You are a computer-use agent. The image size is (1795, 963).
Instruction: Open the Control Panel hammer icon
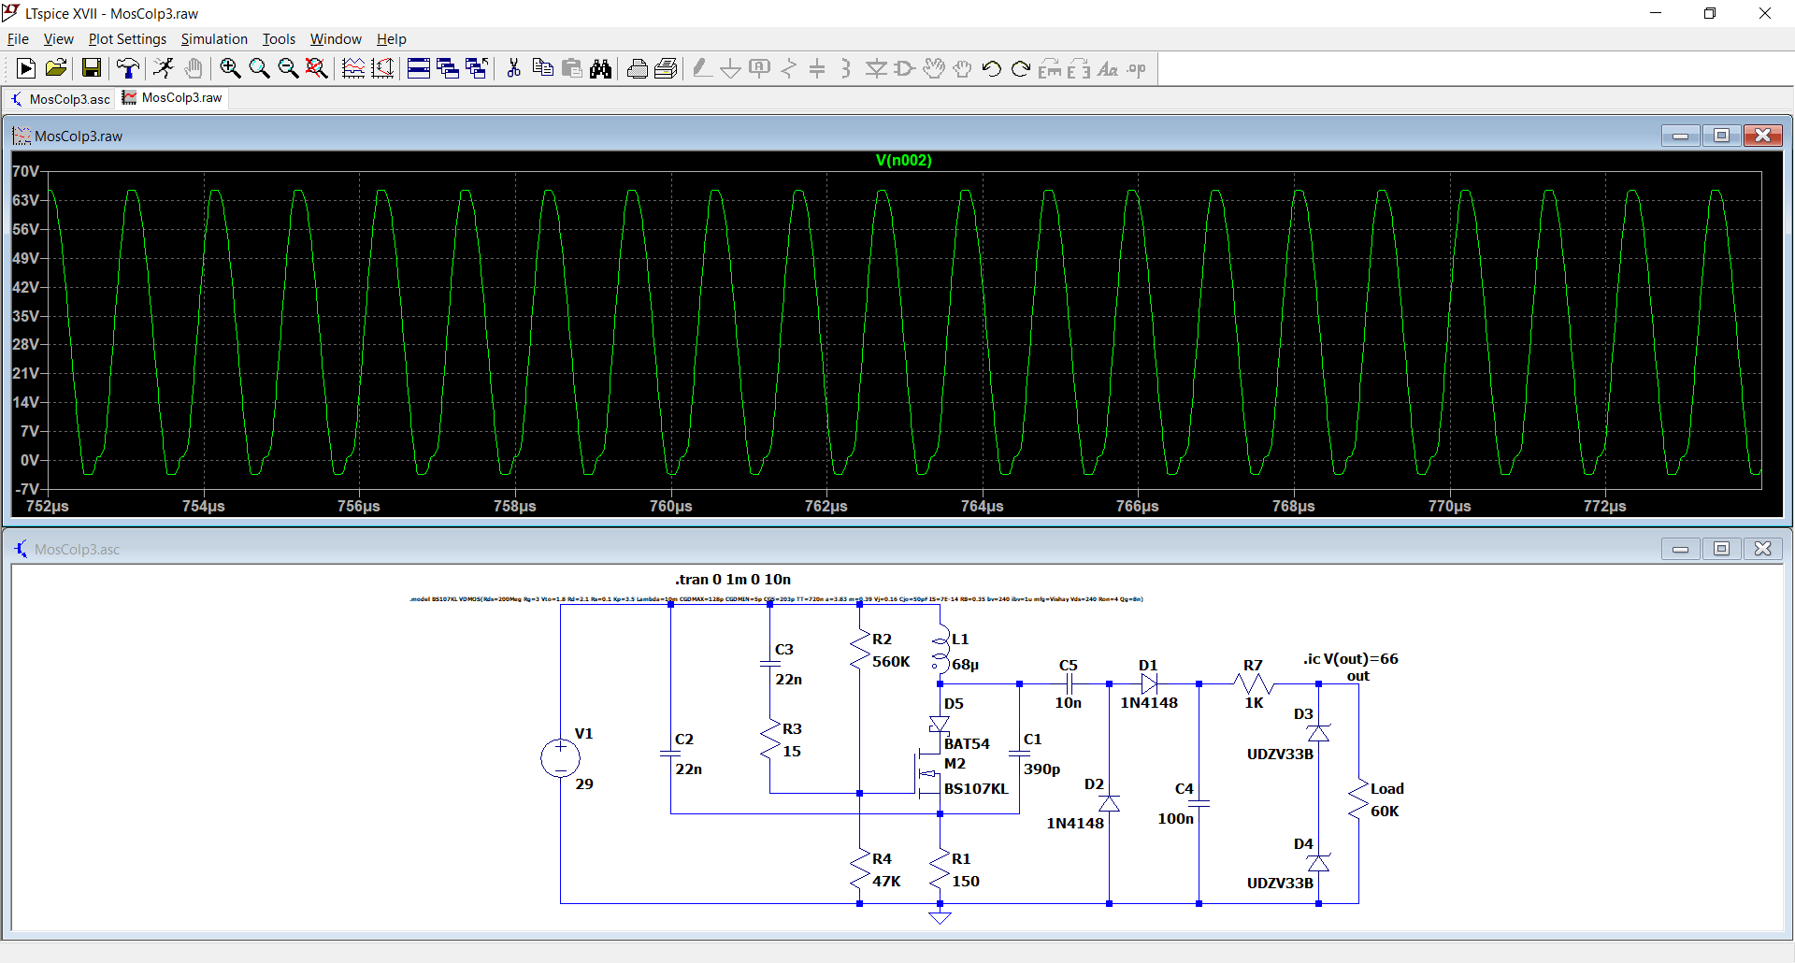(x=128, y=68)
